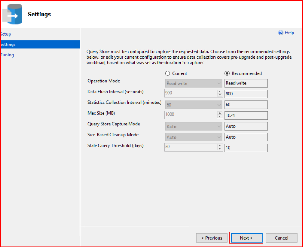Open the Help link
This screenshot has height=247, width=303.
[x=289, y=33]
